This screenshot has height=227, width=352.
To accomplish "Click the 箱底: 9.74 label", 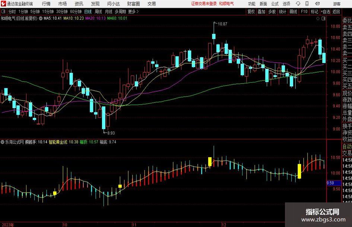I will coord(108,142).
